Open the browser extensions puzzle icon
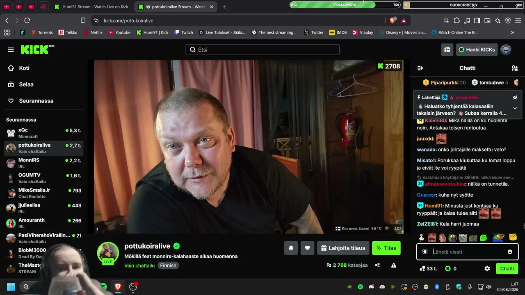525x295 pixels. point(457,20)
